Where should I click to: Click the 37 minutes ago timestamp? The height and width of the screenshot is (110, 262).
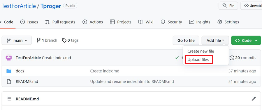[242, 71]
